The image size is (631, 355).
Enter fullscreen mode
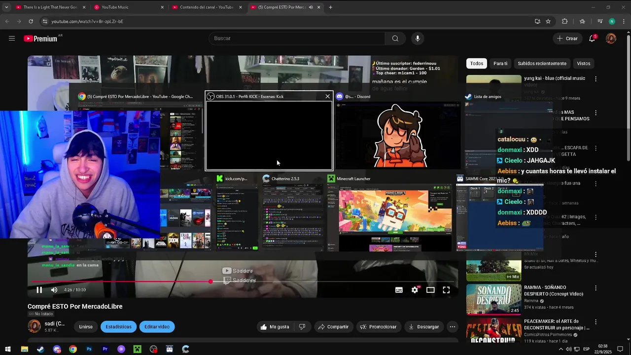(x=446, y=290)
